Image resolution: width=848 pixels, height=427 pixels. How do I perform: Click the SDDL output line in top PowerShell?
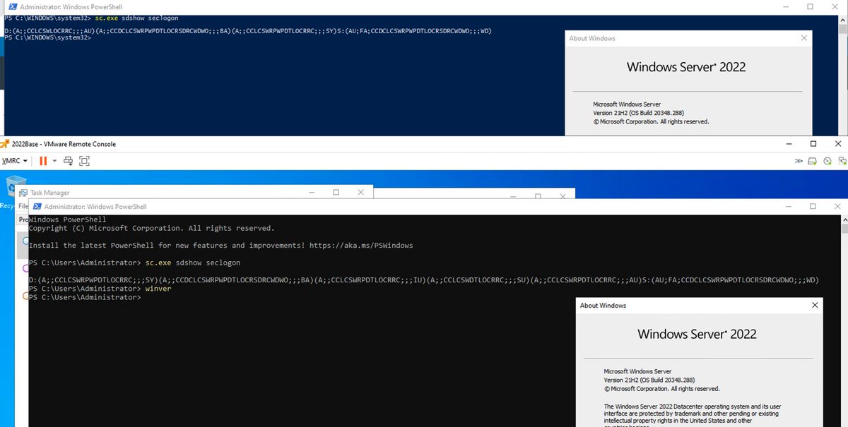[x=247, y=31]
